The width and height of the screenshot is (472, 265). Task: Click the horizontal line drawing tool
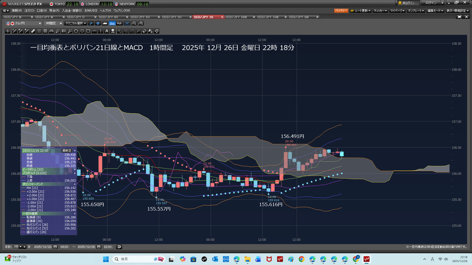(94, 31)
